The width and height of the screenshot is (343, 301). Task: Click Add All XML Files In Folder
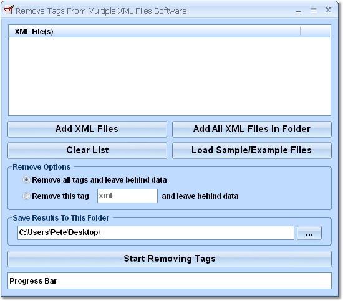pos(252,129)
